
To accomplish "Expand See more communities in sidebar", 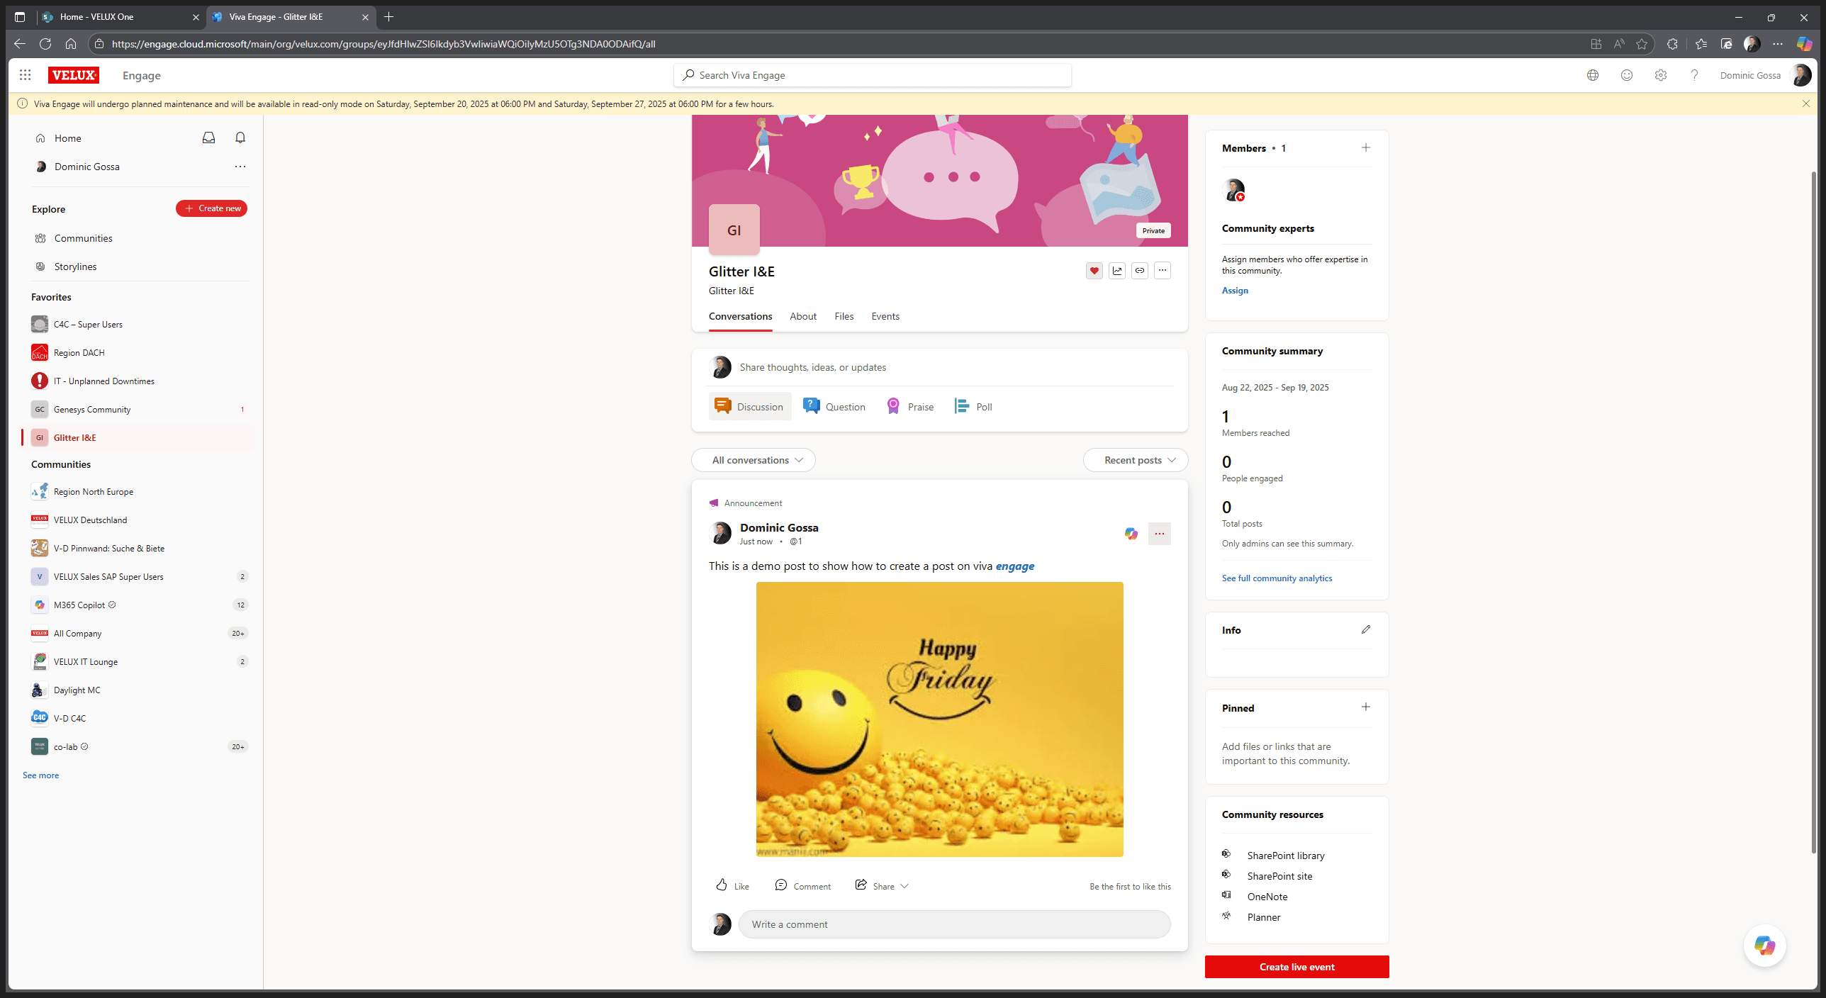I will pos(41,775).
